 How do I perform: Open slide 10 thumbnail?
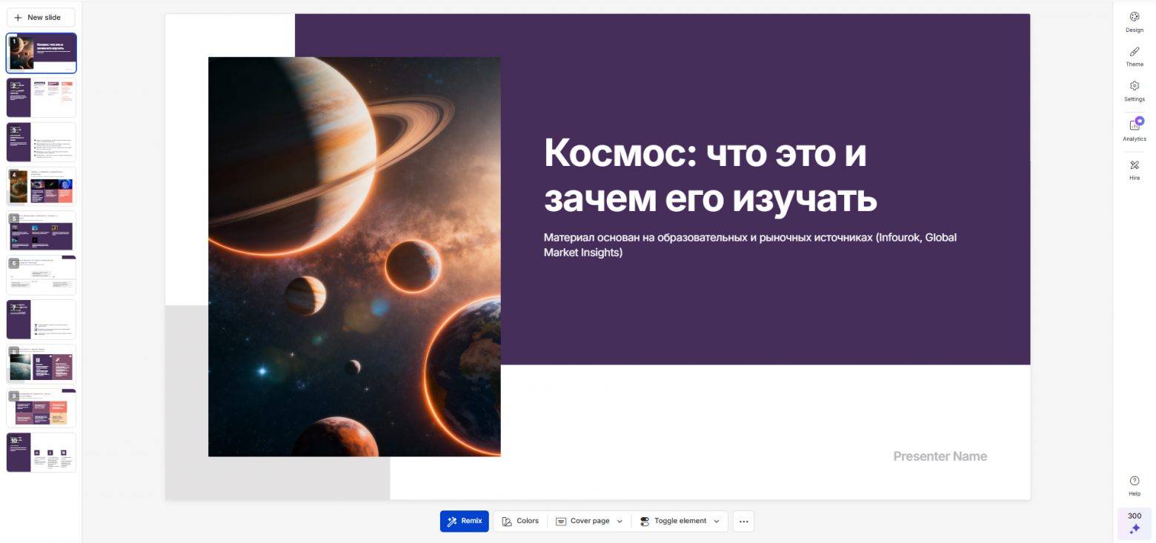coord(41,453)
